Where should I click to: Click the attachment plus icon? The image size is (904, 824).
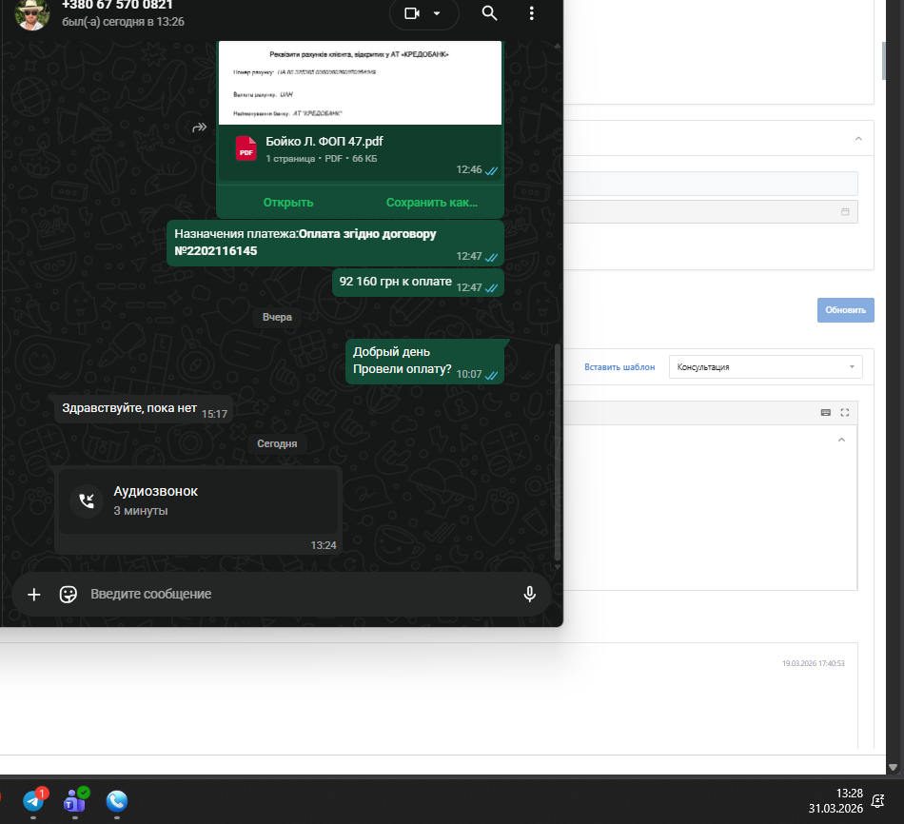34,595
